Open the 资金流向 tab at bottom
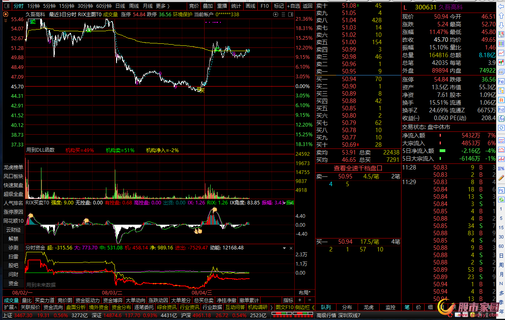The width and height of the screenshot is (505, 320). (x=53, y=307)
